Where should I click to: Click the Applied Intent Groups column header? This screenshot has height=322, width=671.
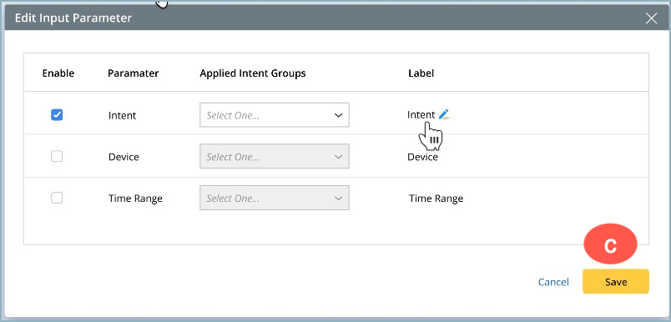tap(253, 73)
